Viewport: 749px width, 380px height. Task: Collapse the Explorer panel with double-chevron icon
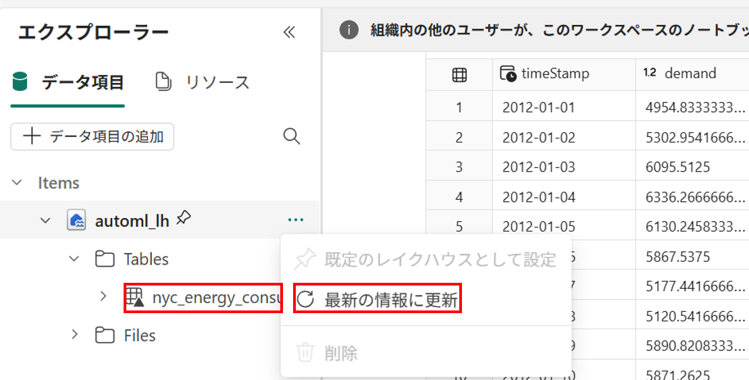coord(289,32)
